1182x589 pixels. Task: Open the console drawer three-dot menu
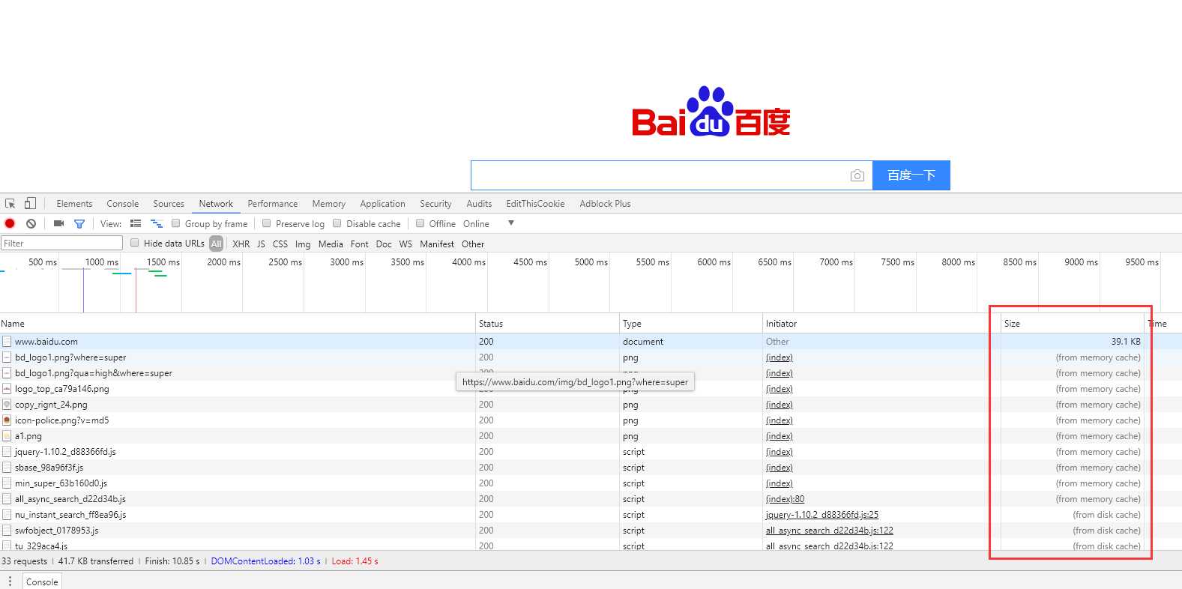tap(10, 582)
